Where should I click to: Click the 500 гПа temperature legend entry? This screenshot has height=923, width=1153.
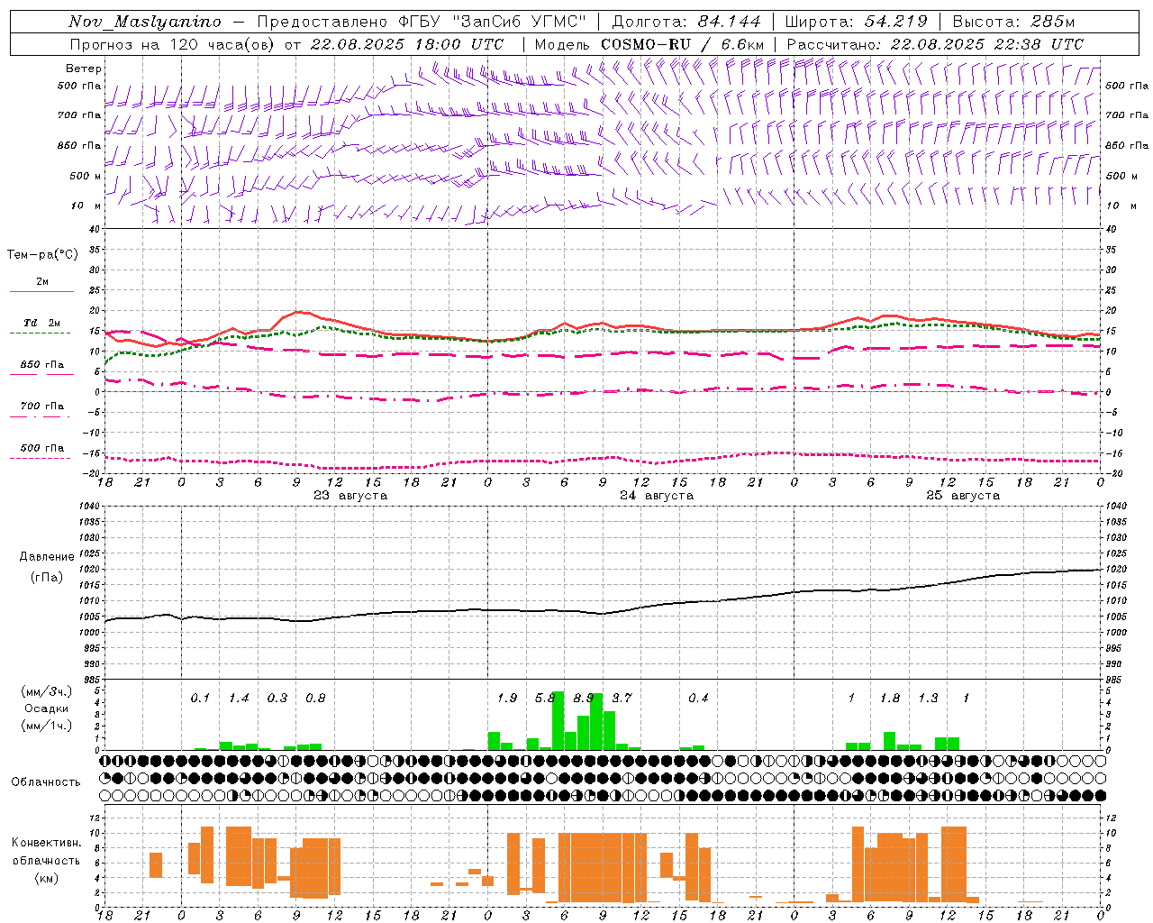coord(42,448)
